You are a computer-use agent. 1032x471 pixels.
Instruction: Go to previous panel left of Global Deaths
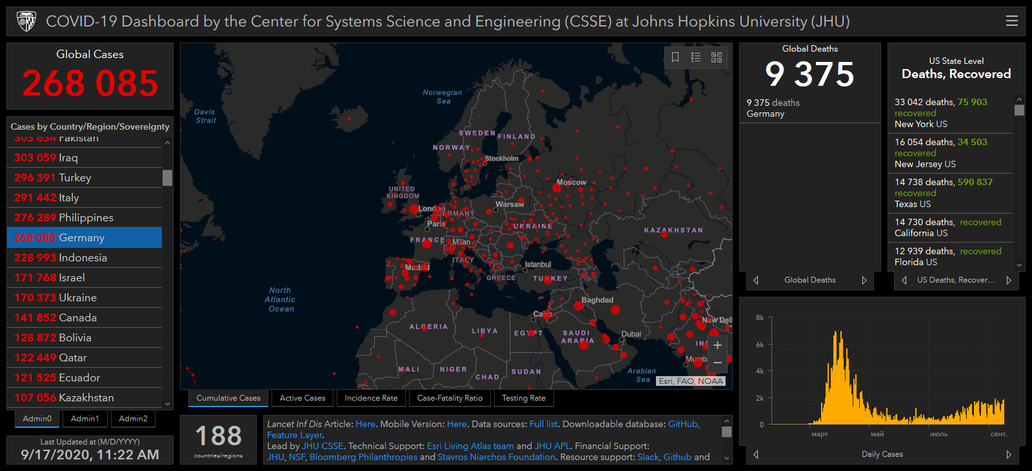click(756, 280)
